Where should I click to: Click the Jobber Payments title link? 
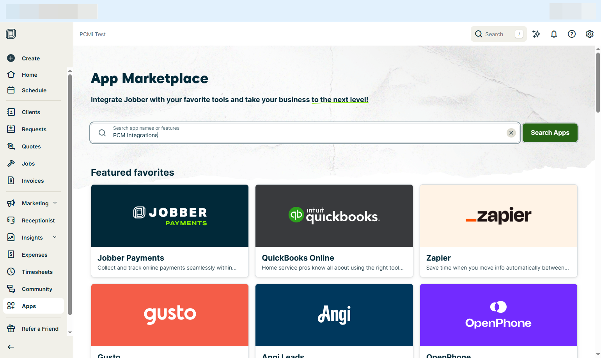pyautogui.click(x=131, y=258)
